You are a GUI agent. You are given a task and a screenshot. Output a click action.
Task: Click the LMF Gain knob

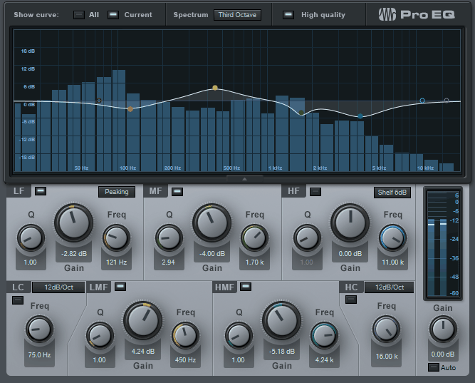click(142, 320)
